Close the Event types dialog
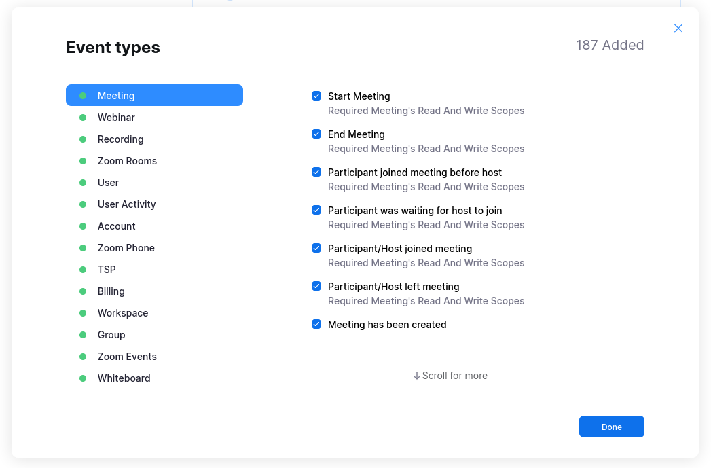The image size is (711, 468). tap(678, 28)
